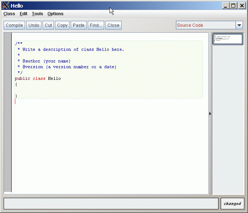Compile the Hello class
Viewport: 248px width, 213px height.
click(15, 25)
